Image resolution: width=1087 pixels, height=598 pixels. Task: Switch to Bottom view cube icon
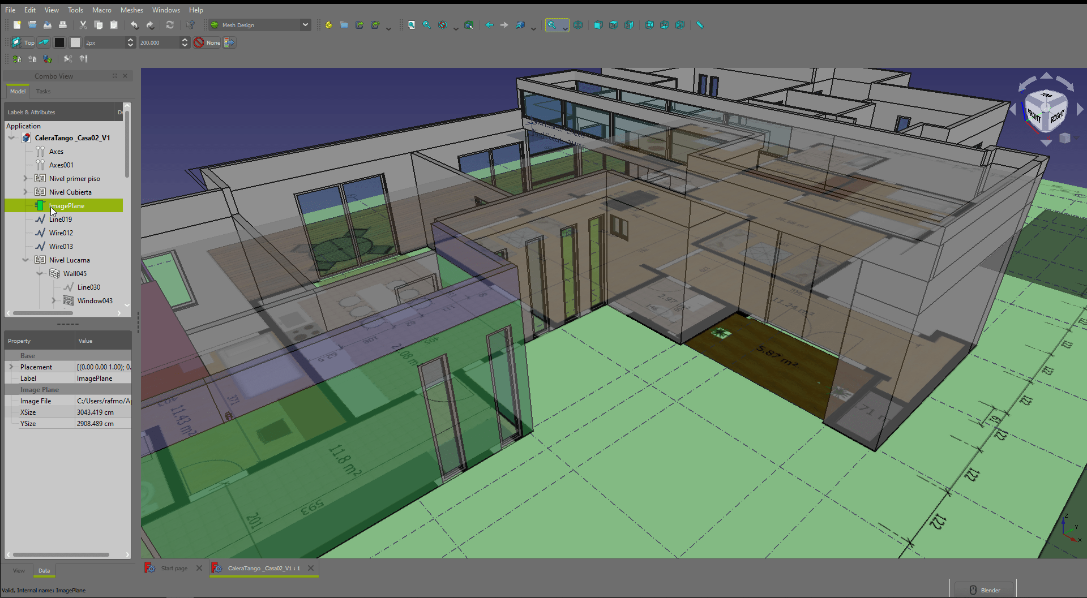tap(665, 25)
